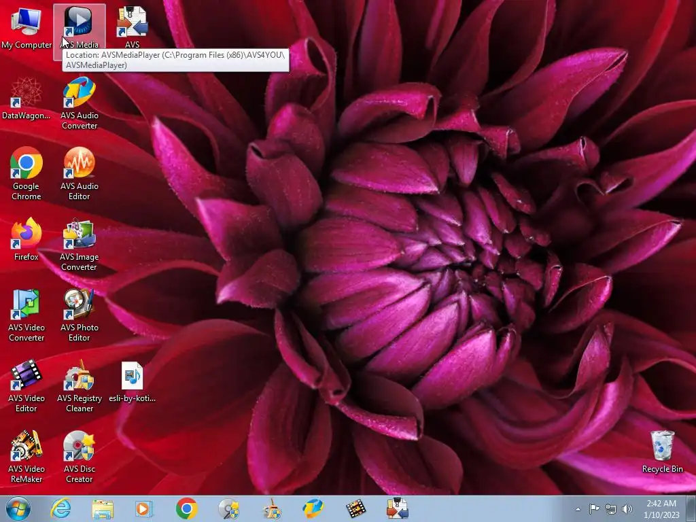Launch Windows Media Player from the taskbar
Image resolution: width=696 pixels, height=522 pixels.
pyautogui.click(x=144, y=508)
